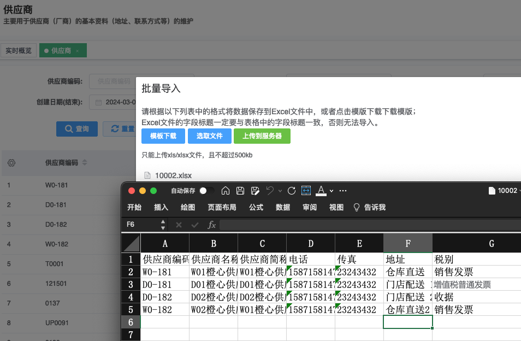Toggle the 自动保存 switch
This screenshot has width=521, height=341.
[206, 190]
